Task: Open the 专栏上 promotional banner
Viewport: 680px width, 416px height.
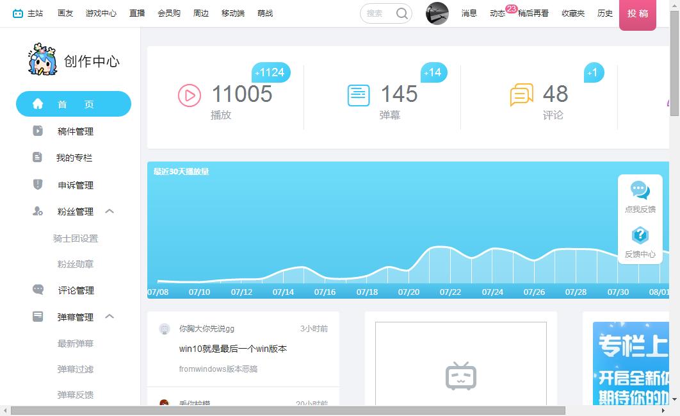Action: tap(631, 363)
